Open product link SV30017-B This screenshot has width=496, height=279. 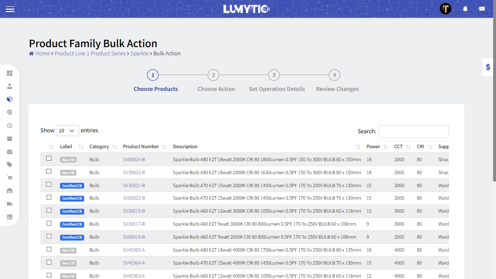[134, 224]
